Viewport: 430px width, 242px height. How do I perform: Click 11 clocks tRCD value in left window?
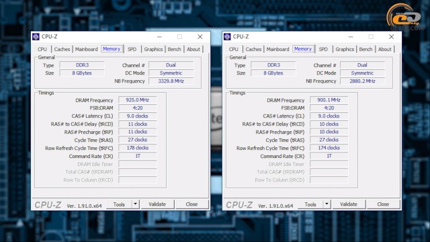coord(138,124)
